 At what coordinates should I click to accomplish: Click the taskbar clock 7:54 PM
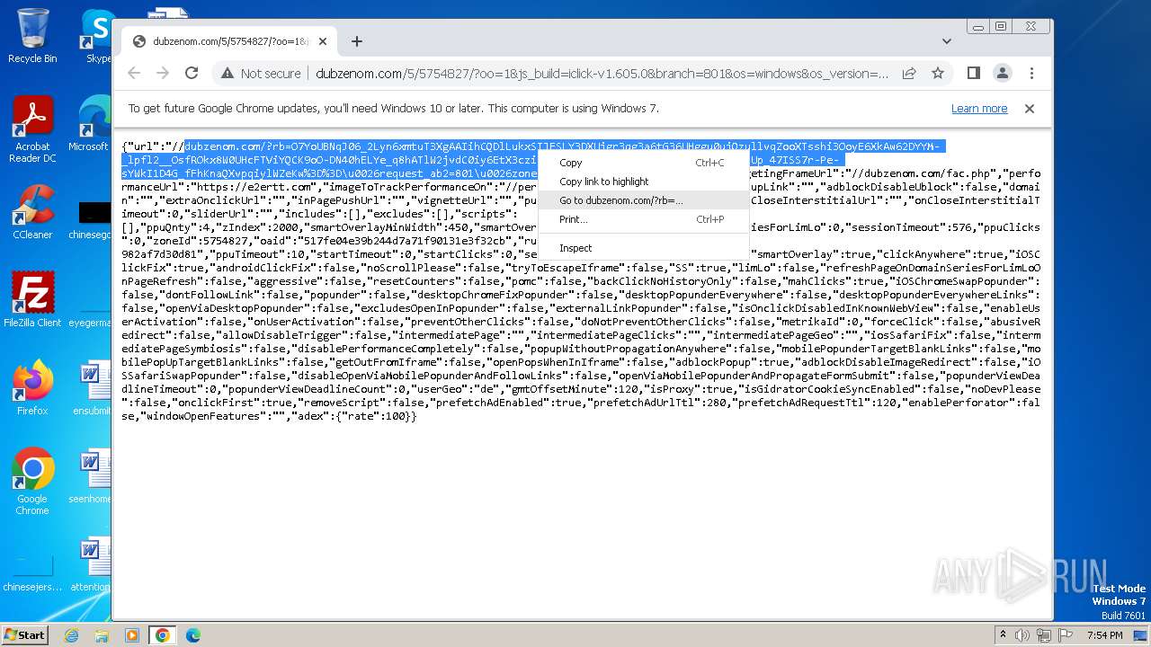[1103, 635]
